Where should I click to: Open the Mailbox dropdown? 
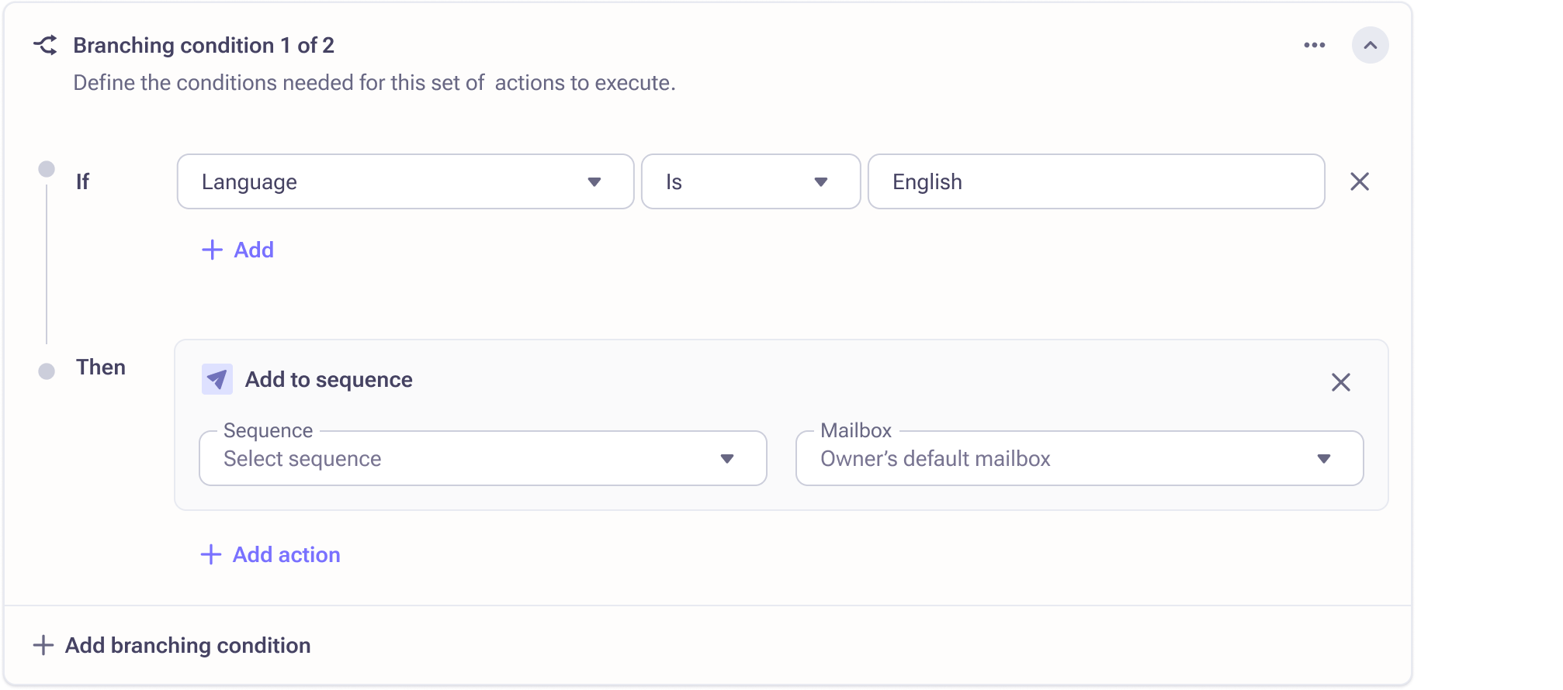pos(1079,458)
